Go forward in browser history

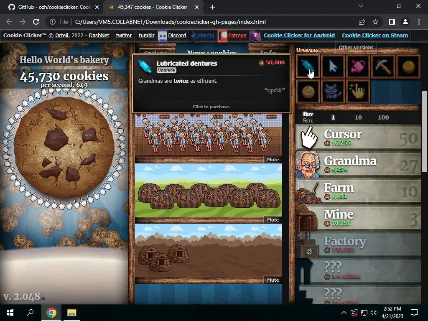23,22
